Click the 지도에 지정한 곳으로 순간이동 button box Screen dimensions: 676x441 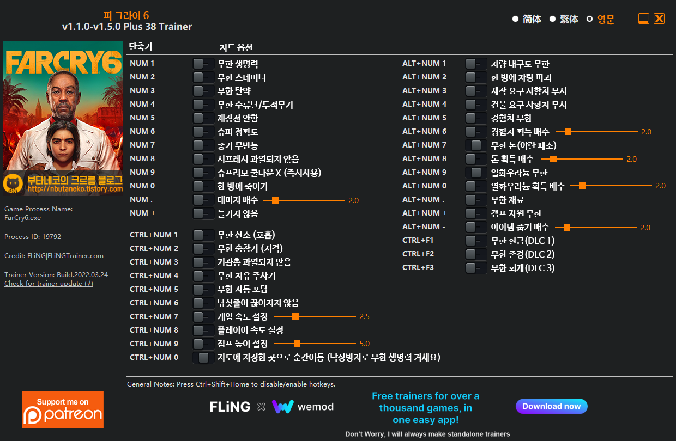204,358
